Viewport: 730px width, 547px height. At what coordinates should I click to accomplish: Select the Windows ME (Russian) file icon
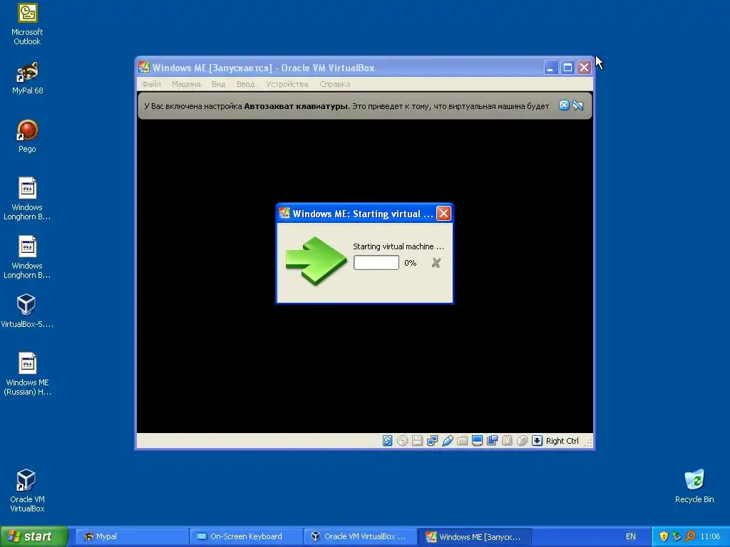coord(27,374)
